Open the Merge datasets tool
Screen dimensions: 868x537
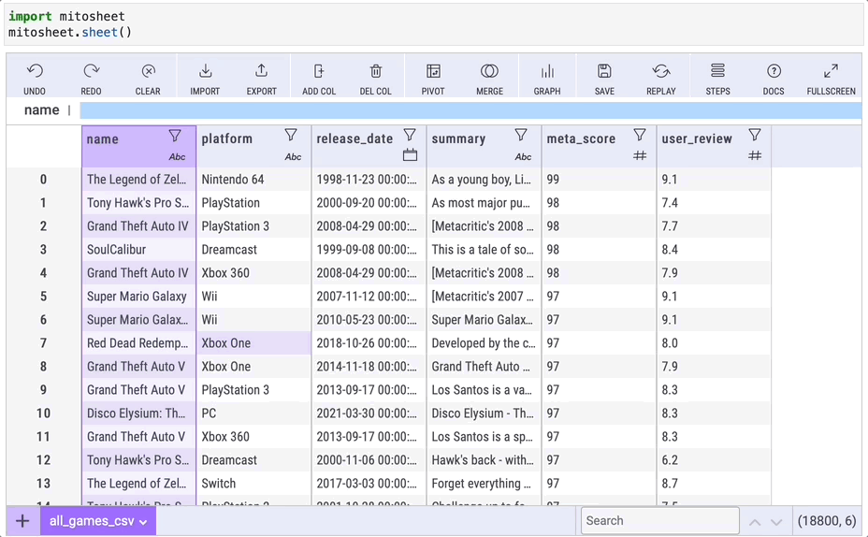(x=489, y=72)
